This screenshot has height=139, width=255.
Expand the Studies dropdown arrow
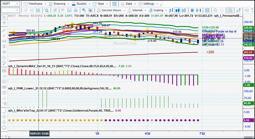pos(89,4)
